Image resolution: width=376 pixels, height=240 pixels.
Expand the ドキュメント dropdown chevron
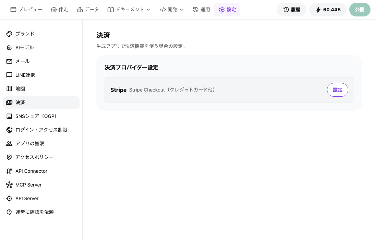click(x=148, y=10)
